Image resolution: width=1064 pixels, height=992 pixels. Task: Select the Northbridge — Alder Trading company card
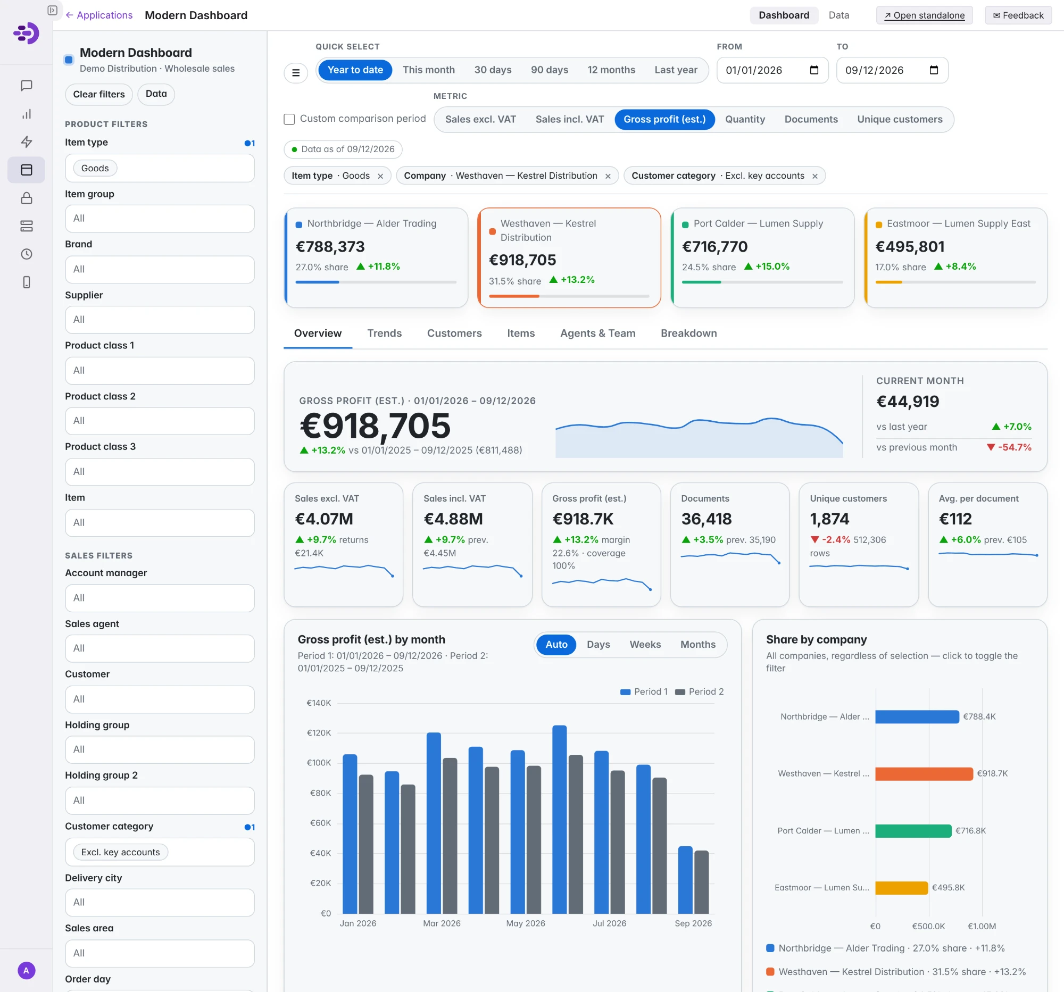pos(376,258)
